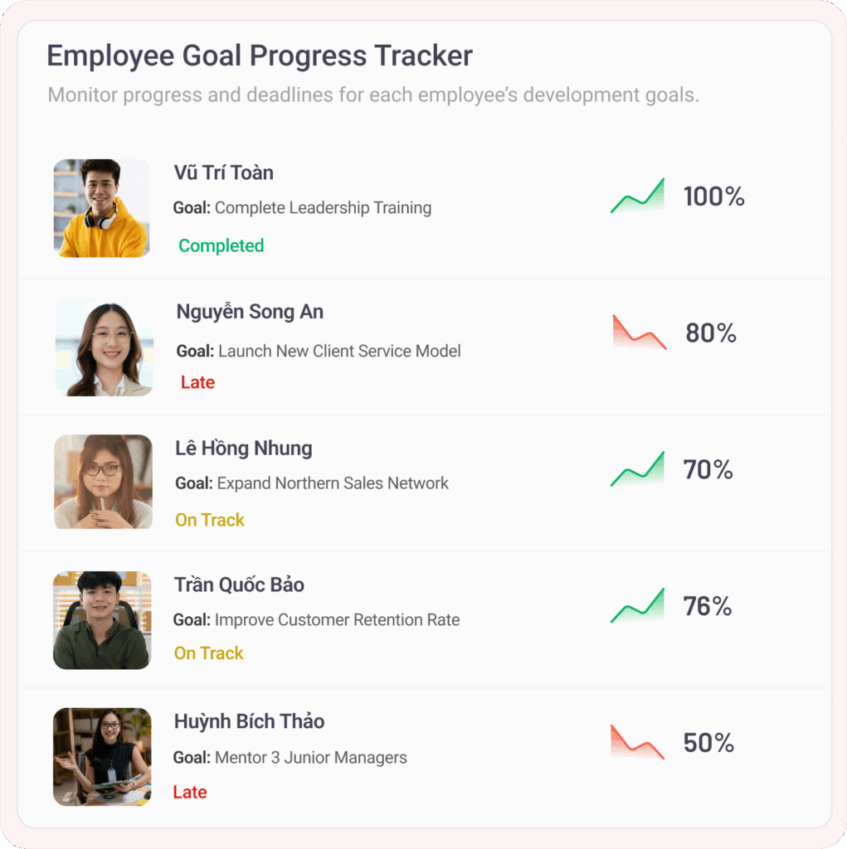Click the 76% progress value

[x=707, y=606]
